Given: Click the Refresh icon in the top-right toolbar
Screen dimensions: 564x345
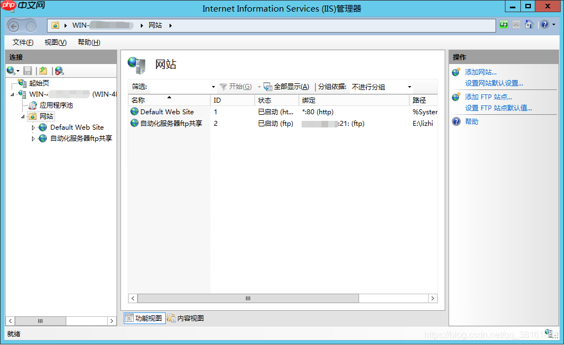Looking at the screenshot, I should 504,24.
